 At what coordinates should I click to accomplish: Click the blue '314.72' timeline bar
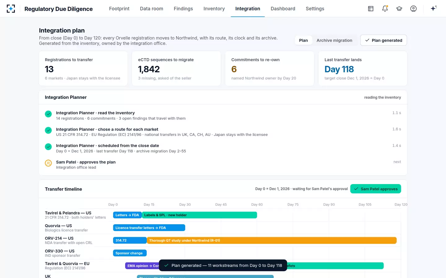[130, 240]
